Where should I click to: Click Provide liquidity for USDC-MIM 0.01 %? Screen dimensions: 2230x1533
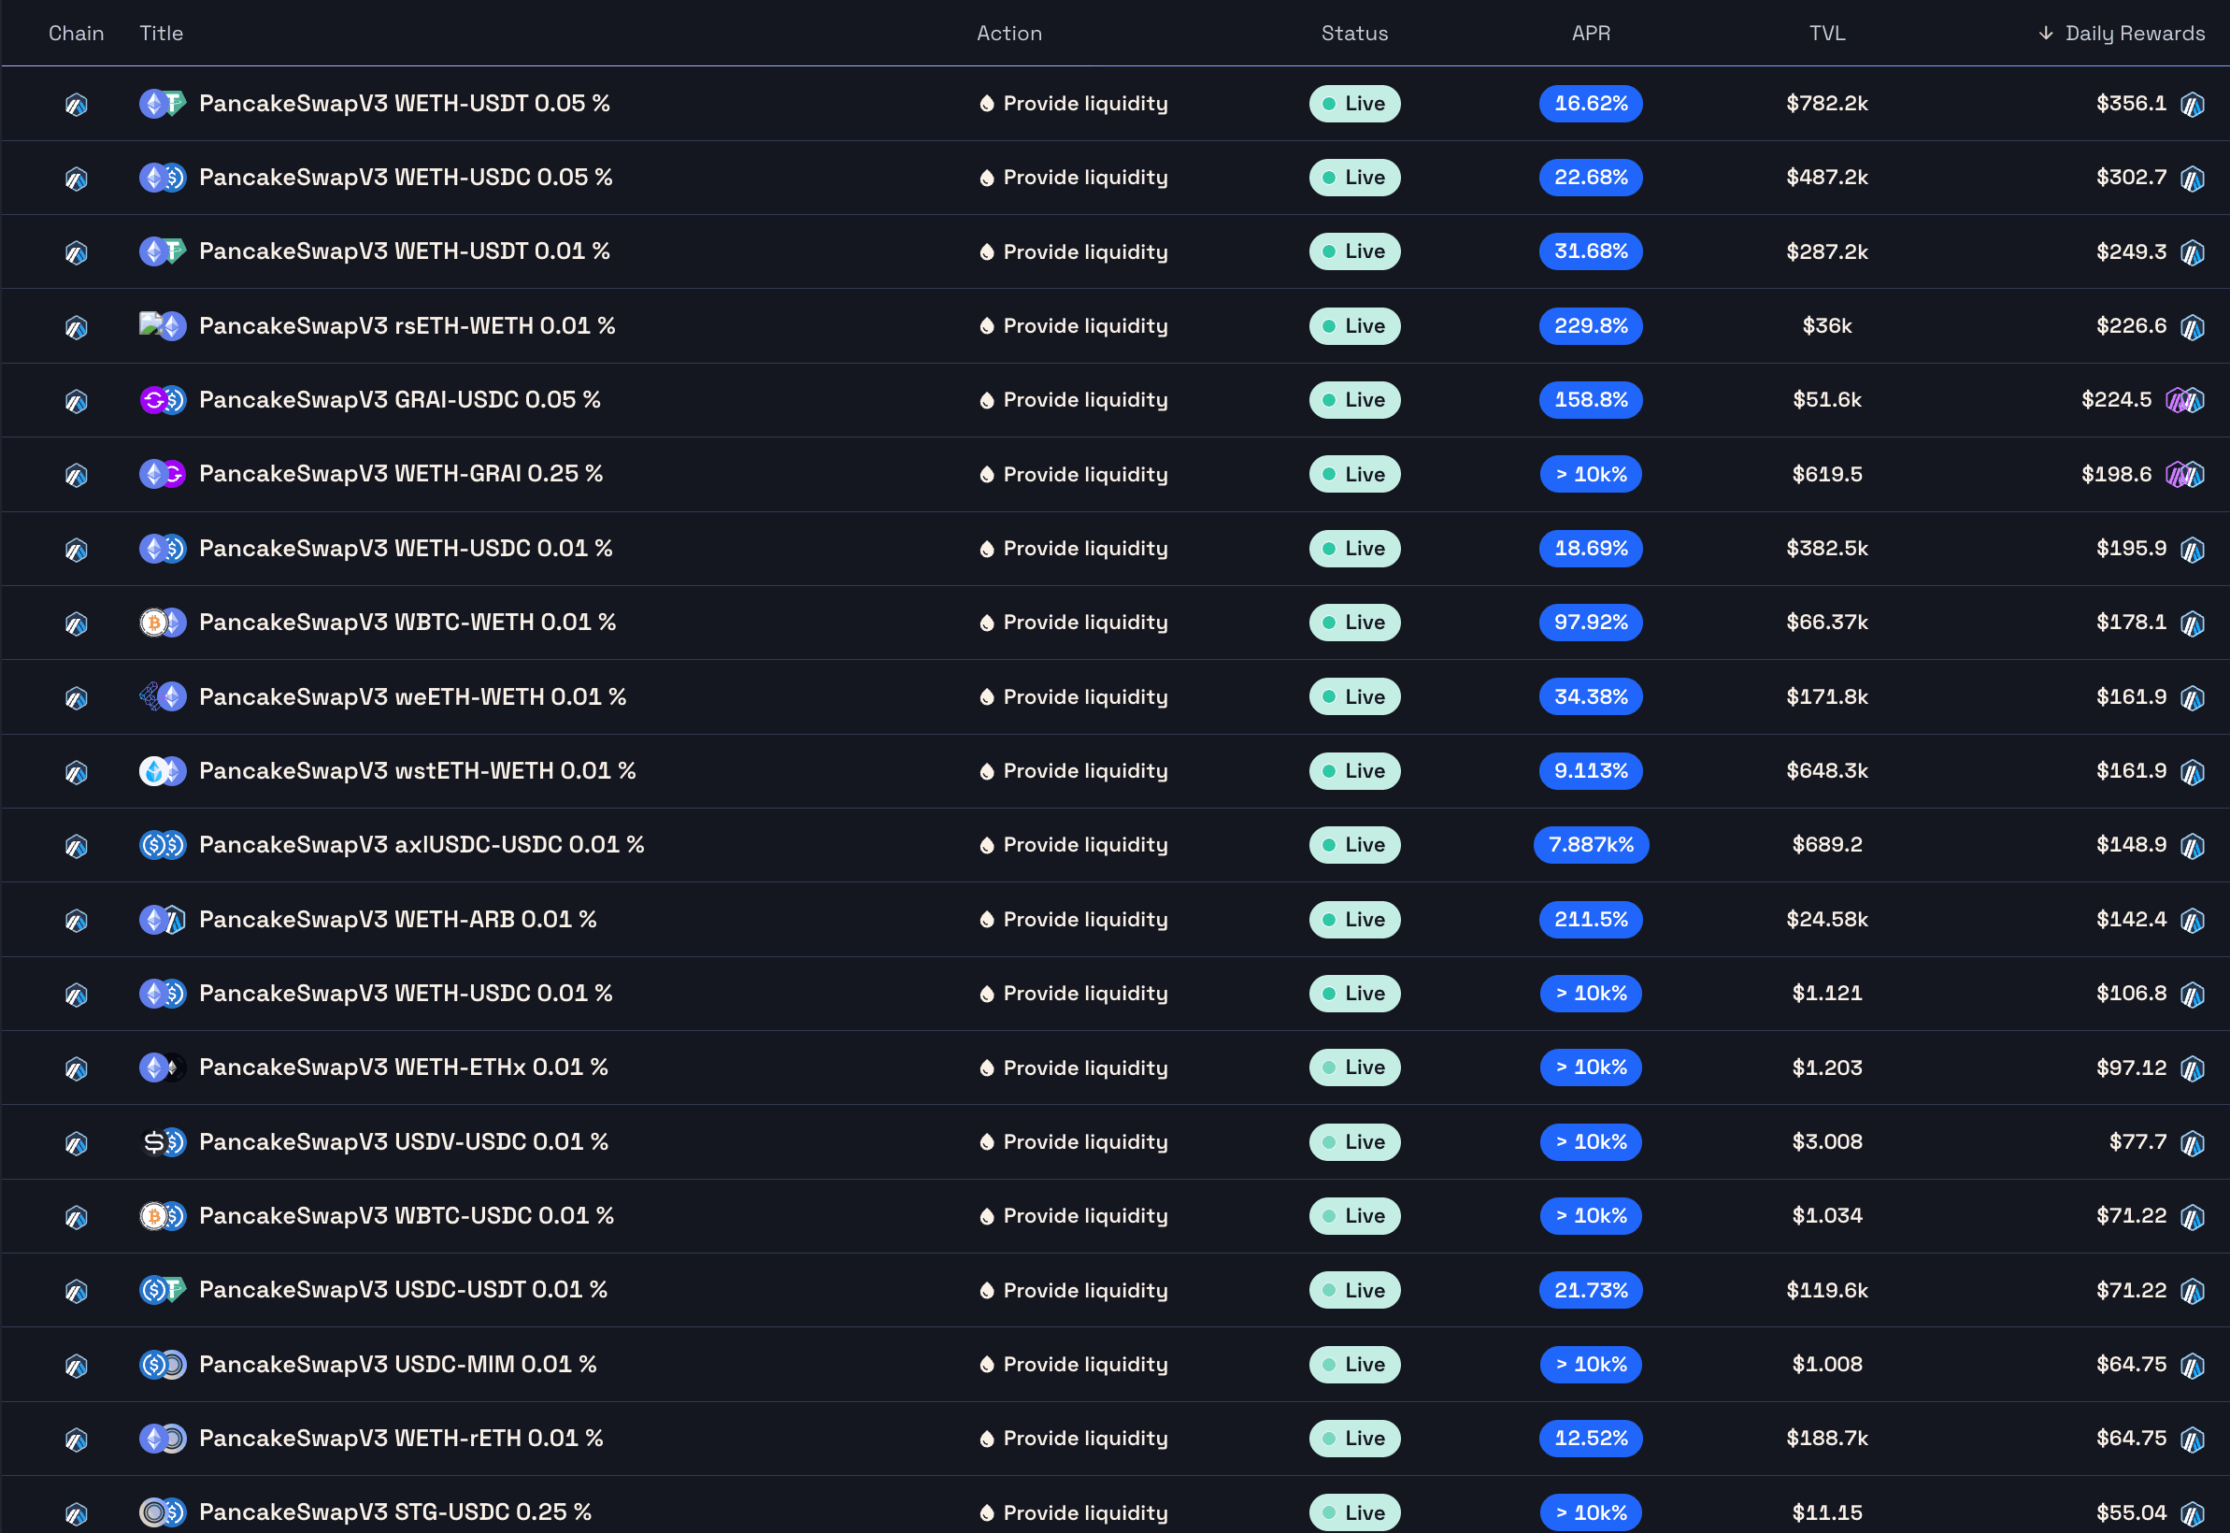[x=1073, y=1364]
